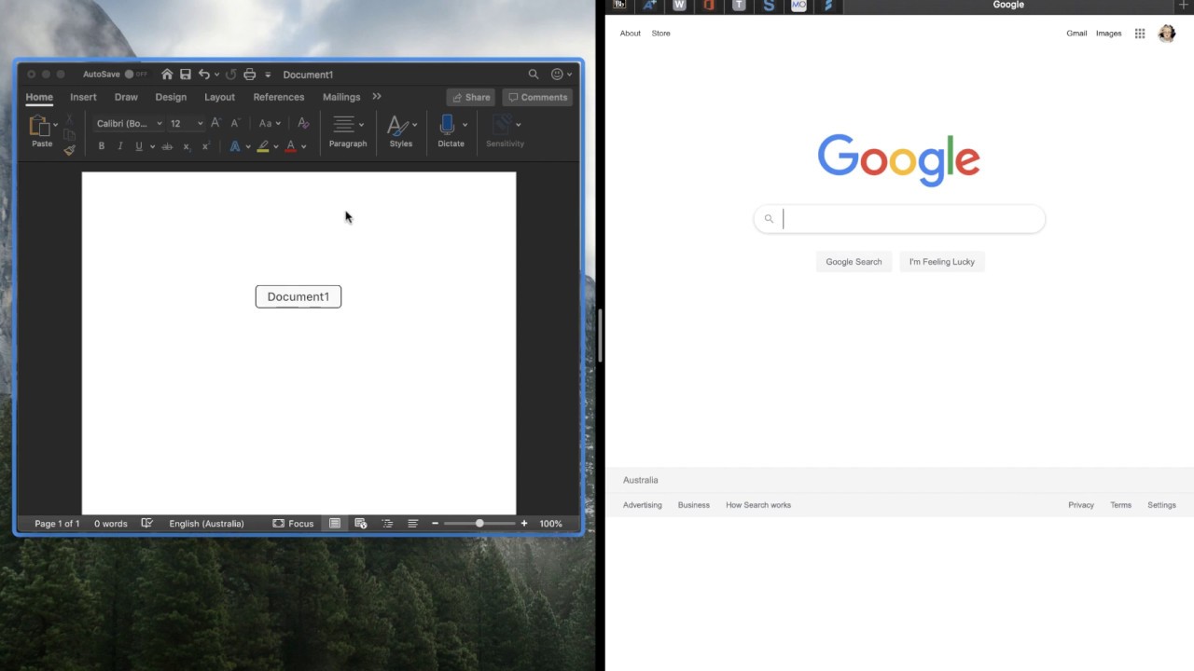
Task: Click the smiley feedback icon in Word
Action: point(558,75)
